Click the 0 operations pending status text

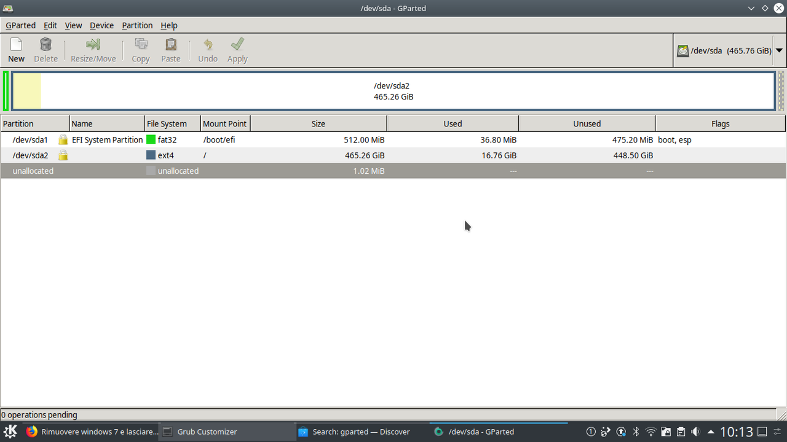pos(39,415)
